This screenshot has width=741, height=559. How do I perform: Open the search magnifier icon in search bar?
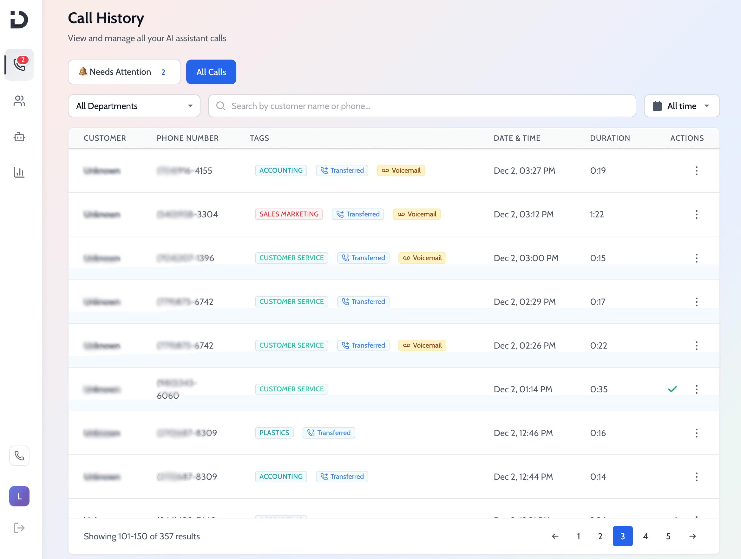click(220, 106)
